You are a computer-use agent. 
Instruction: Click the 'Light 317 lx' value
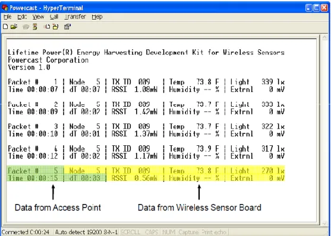(257, 149)
